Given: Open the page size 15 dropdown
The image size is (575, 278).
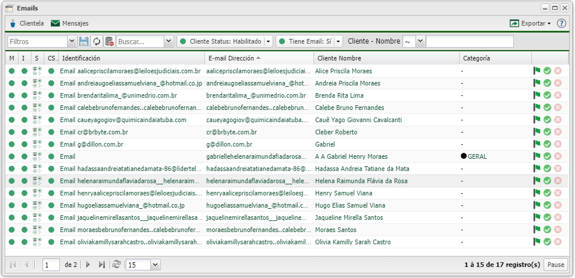Looking at the screenshot, I should 155,265.
